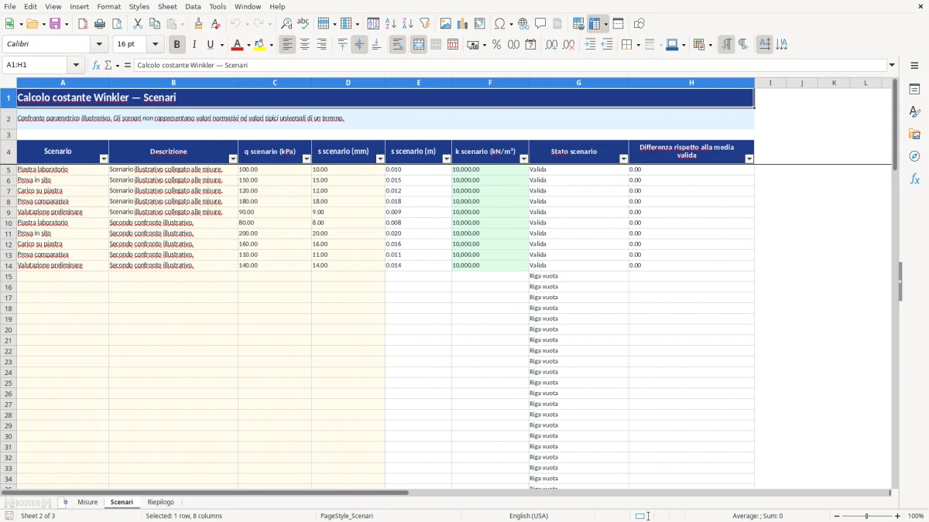929x522 pixels.
Task: Toggle Align Right
Action: 322,45
